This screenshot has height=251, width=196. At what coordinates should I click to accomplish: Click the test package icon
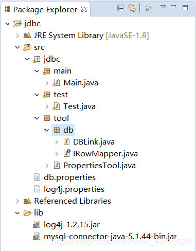pyautogui.click(x=47, y=95)
